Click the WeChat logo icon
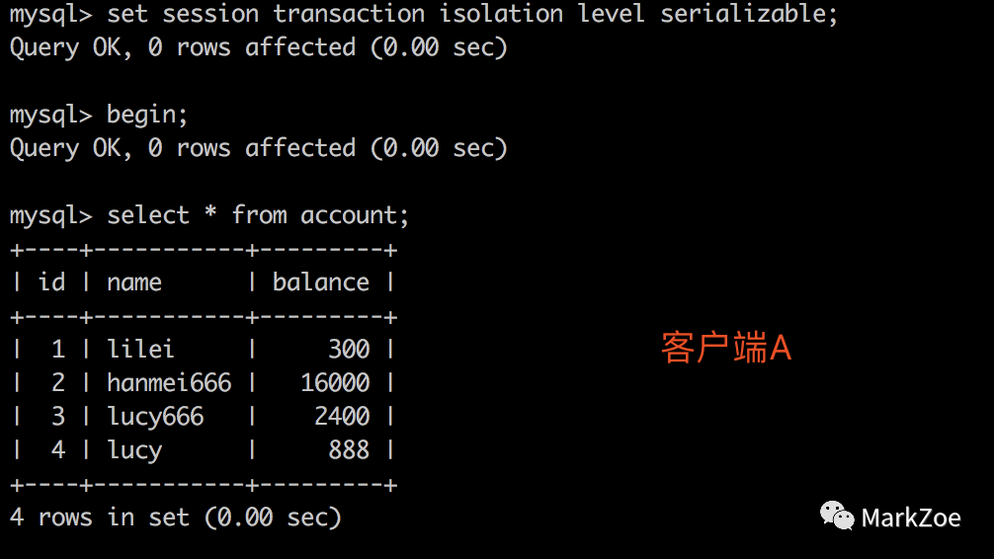This screenshot has width=994, height=559. 837,516
